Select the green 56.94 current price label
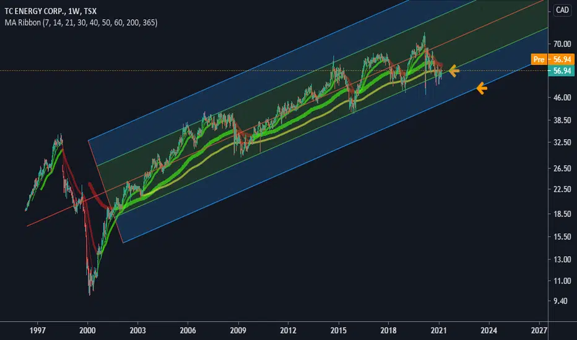 561,70
